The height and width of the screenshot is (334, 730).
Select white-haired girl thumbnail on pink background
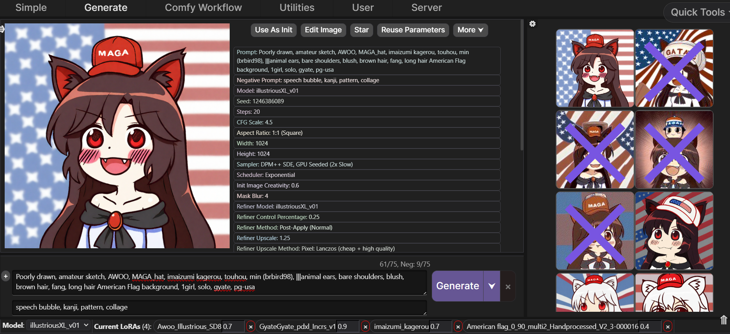(674, 292)
